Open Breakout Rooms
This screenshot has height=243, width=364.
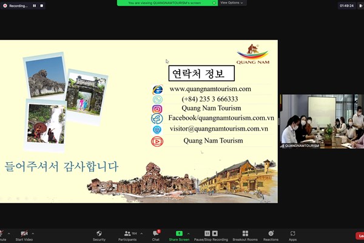point(245,236)
